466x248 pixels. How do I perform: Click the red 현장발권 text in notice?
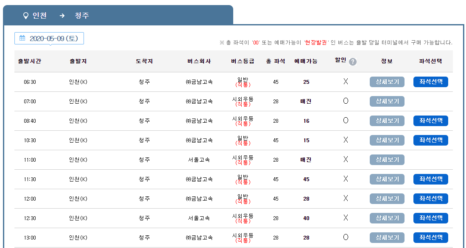pos(315,42)
